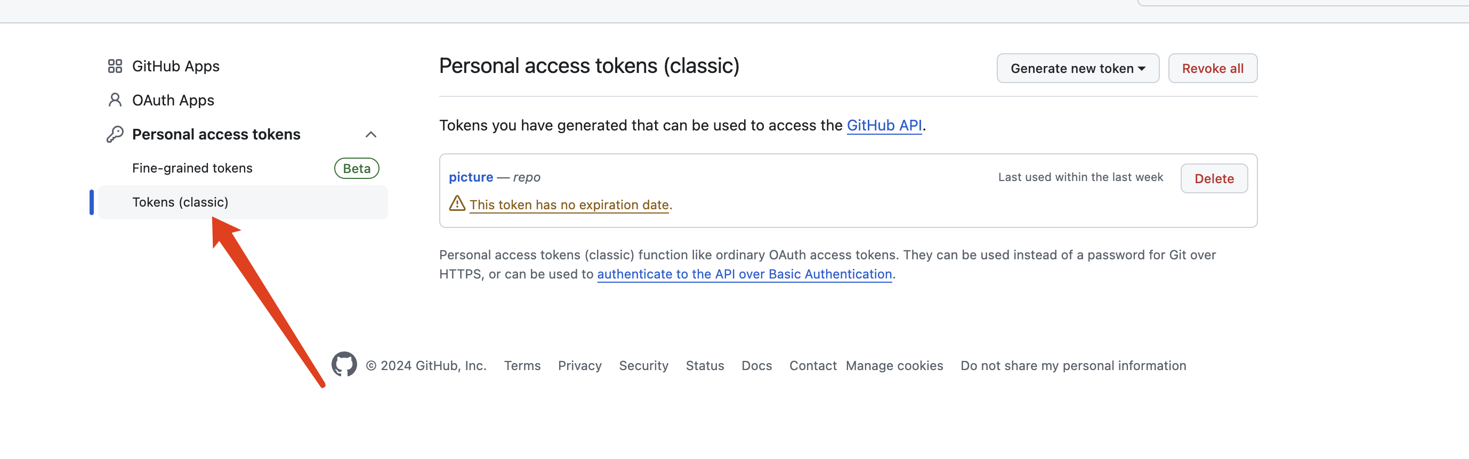This screenshot has height=459, width=1469.
Task: Open the Docs footer link
Action: 756,366
